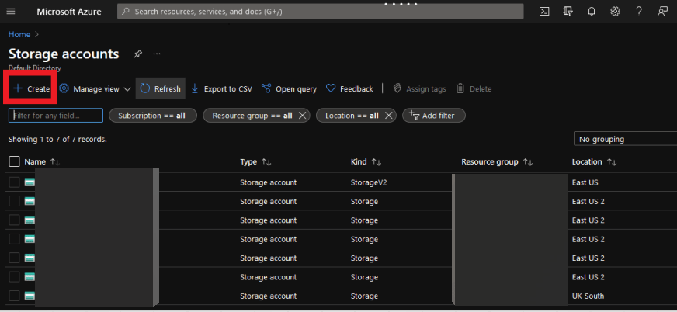Sort by the Location column
Screen dimensions: 677x312
click(x=594, y=162)
